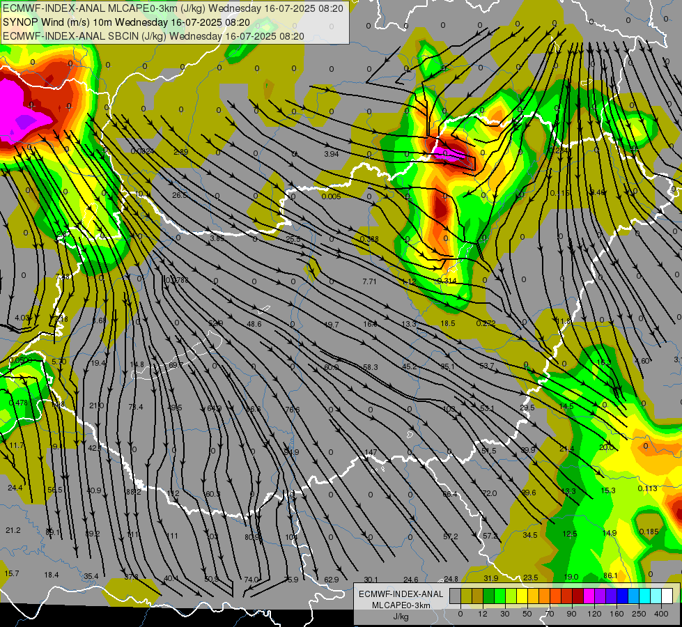
Task: Click the dark green legend swatch after 12
Action: click(489, 596)
